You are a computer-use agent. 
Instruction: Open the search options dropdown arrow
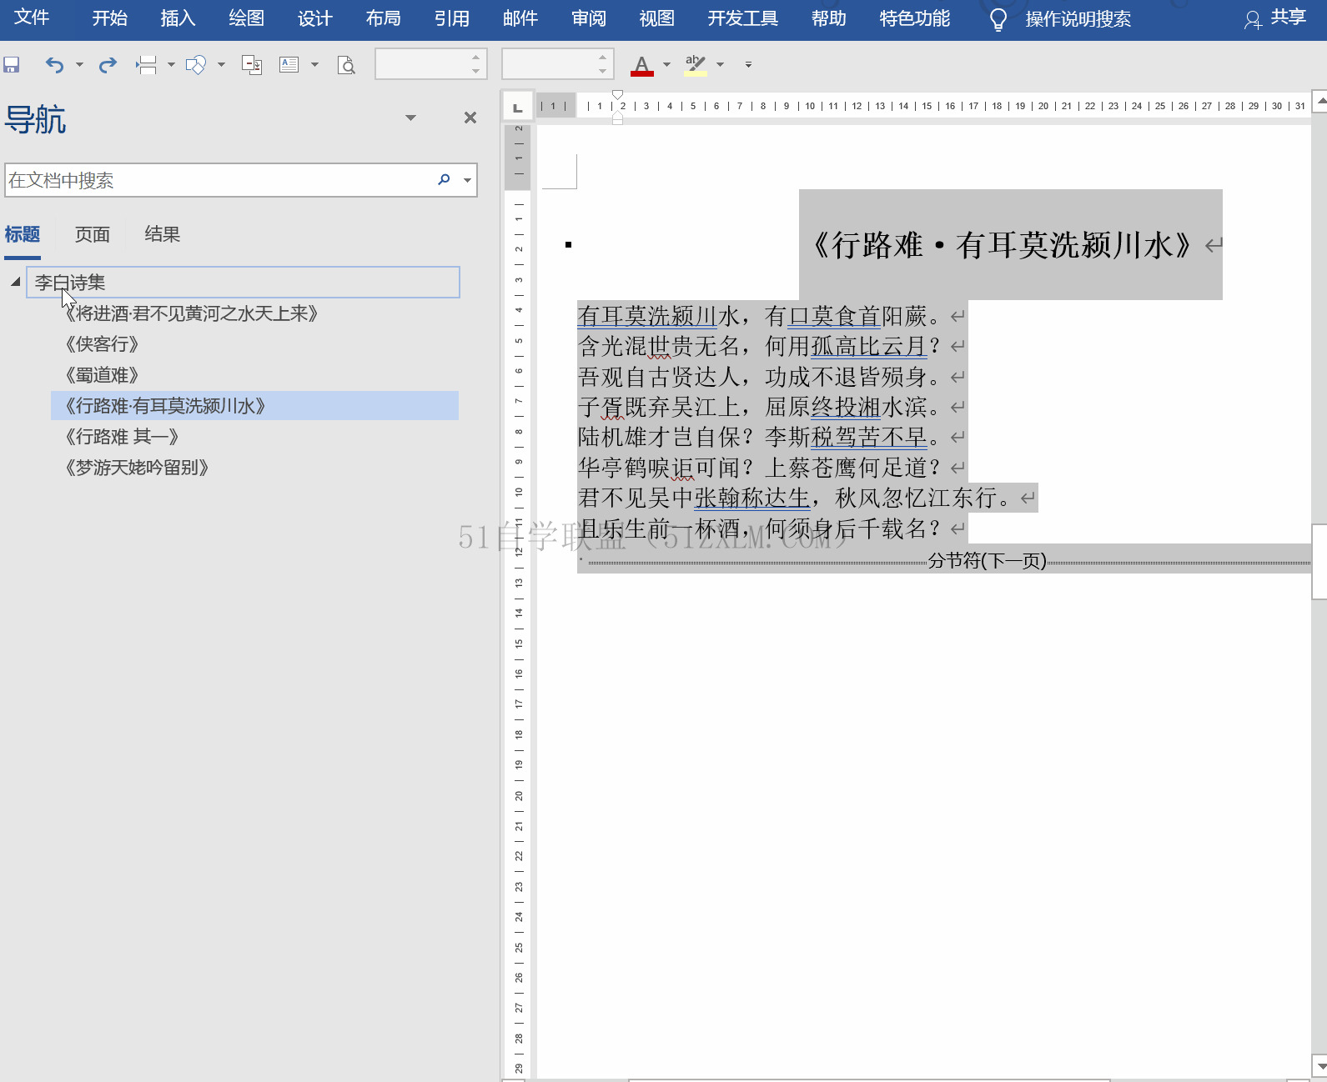click(x=467, y=180)
